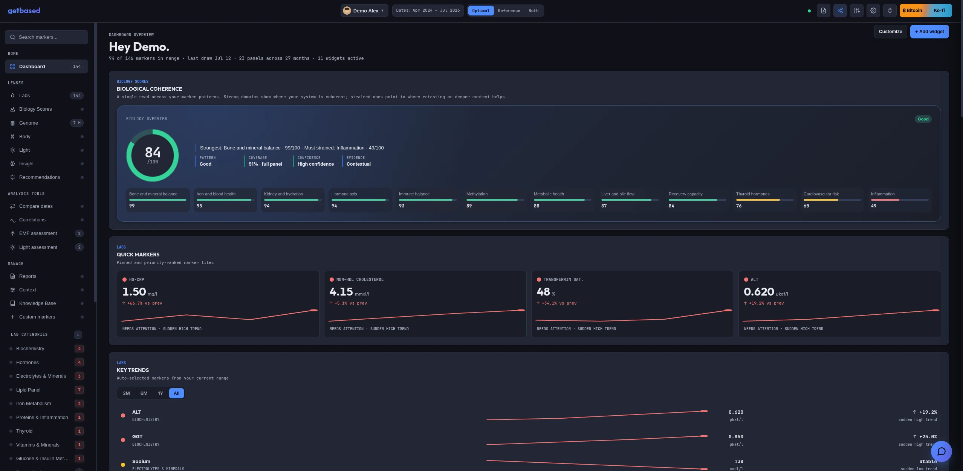Expand the Proteins & Inflammation category
The height and width of the screenshot is (471, 963).
pos(46,418)
